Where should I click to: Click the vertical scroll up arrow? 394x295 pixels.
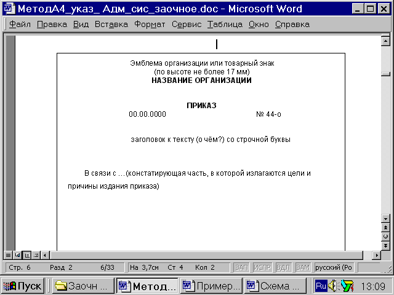tap(385, 41)
